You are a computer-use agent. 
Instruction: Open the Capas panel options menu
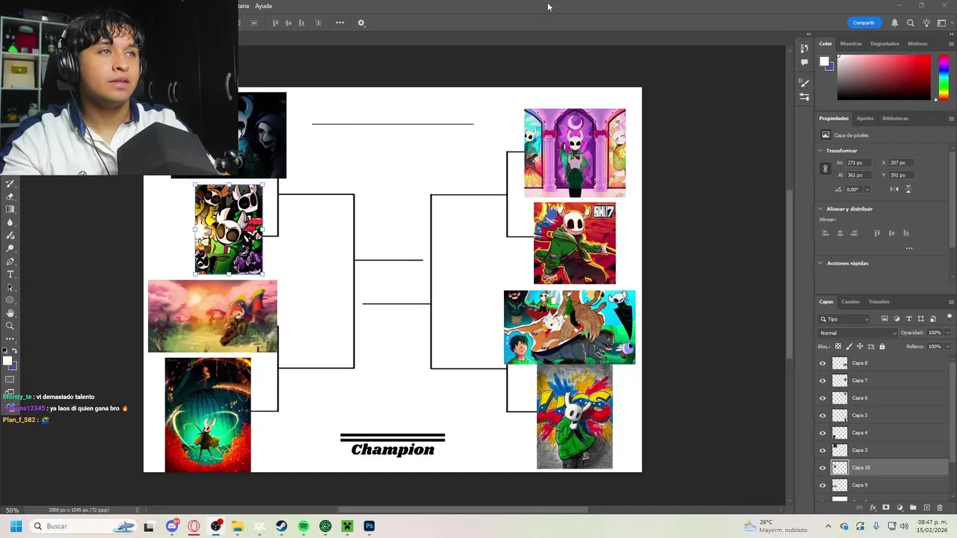pyautogui.click(x=950, y=302)
